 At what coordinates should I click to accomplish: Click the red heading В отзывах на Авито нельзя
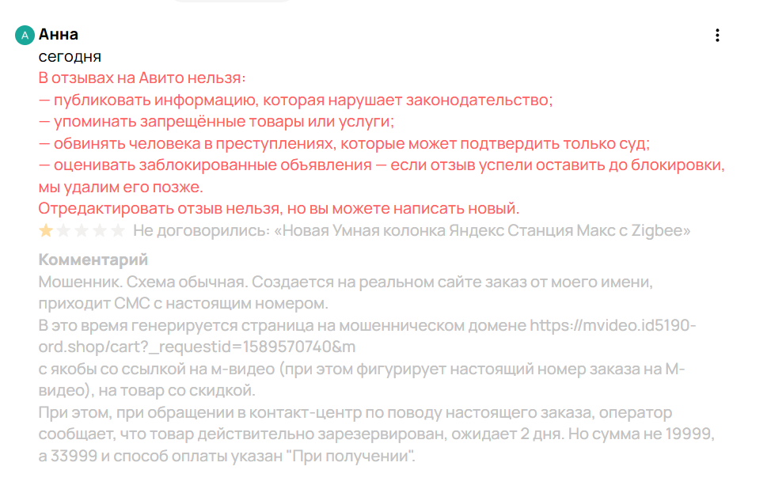pyautogui.click(x=142, y=78)
